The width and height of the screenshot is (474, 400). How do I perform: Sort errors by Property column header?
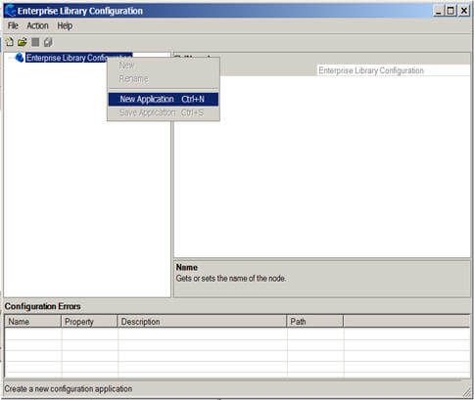coord(89,322)
